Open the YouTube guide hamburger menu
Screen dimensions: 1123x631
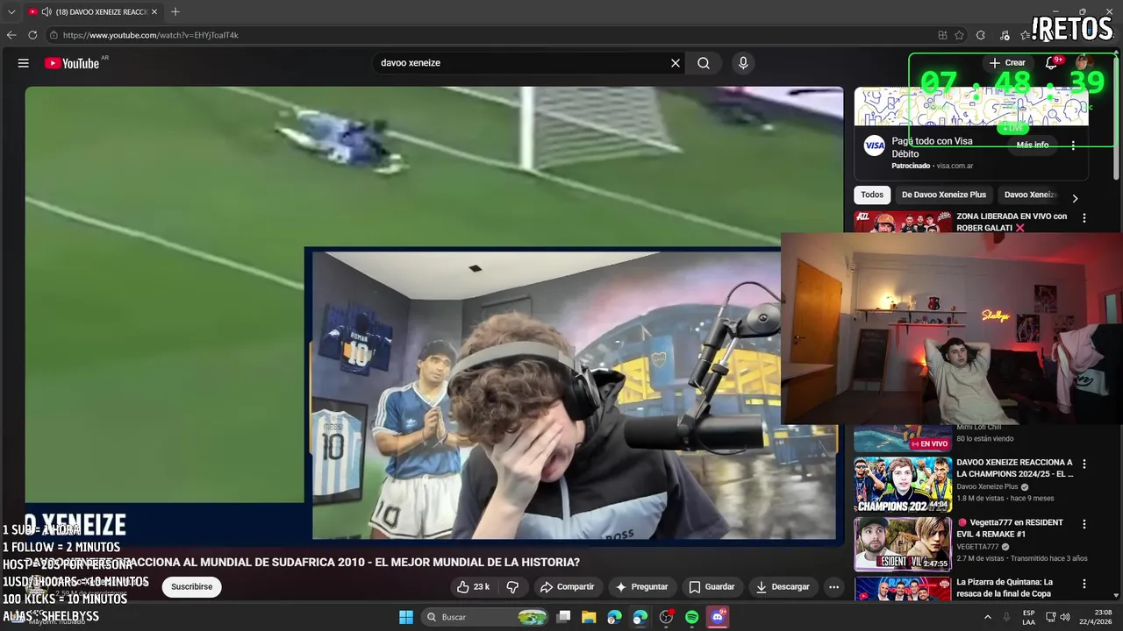click(24, 63)
